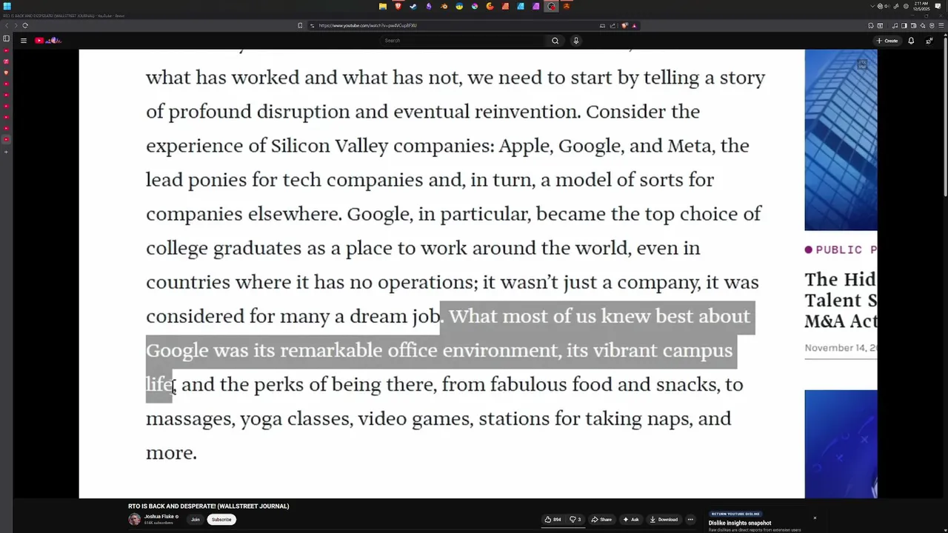Reload the page with the refresh icon
Viewport: 948px width, 533px height.
click(25, 25)
